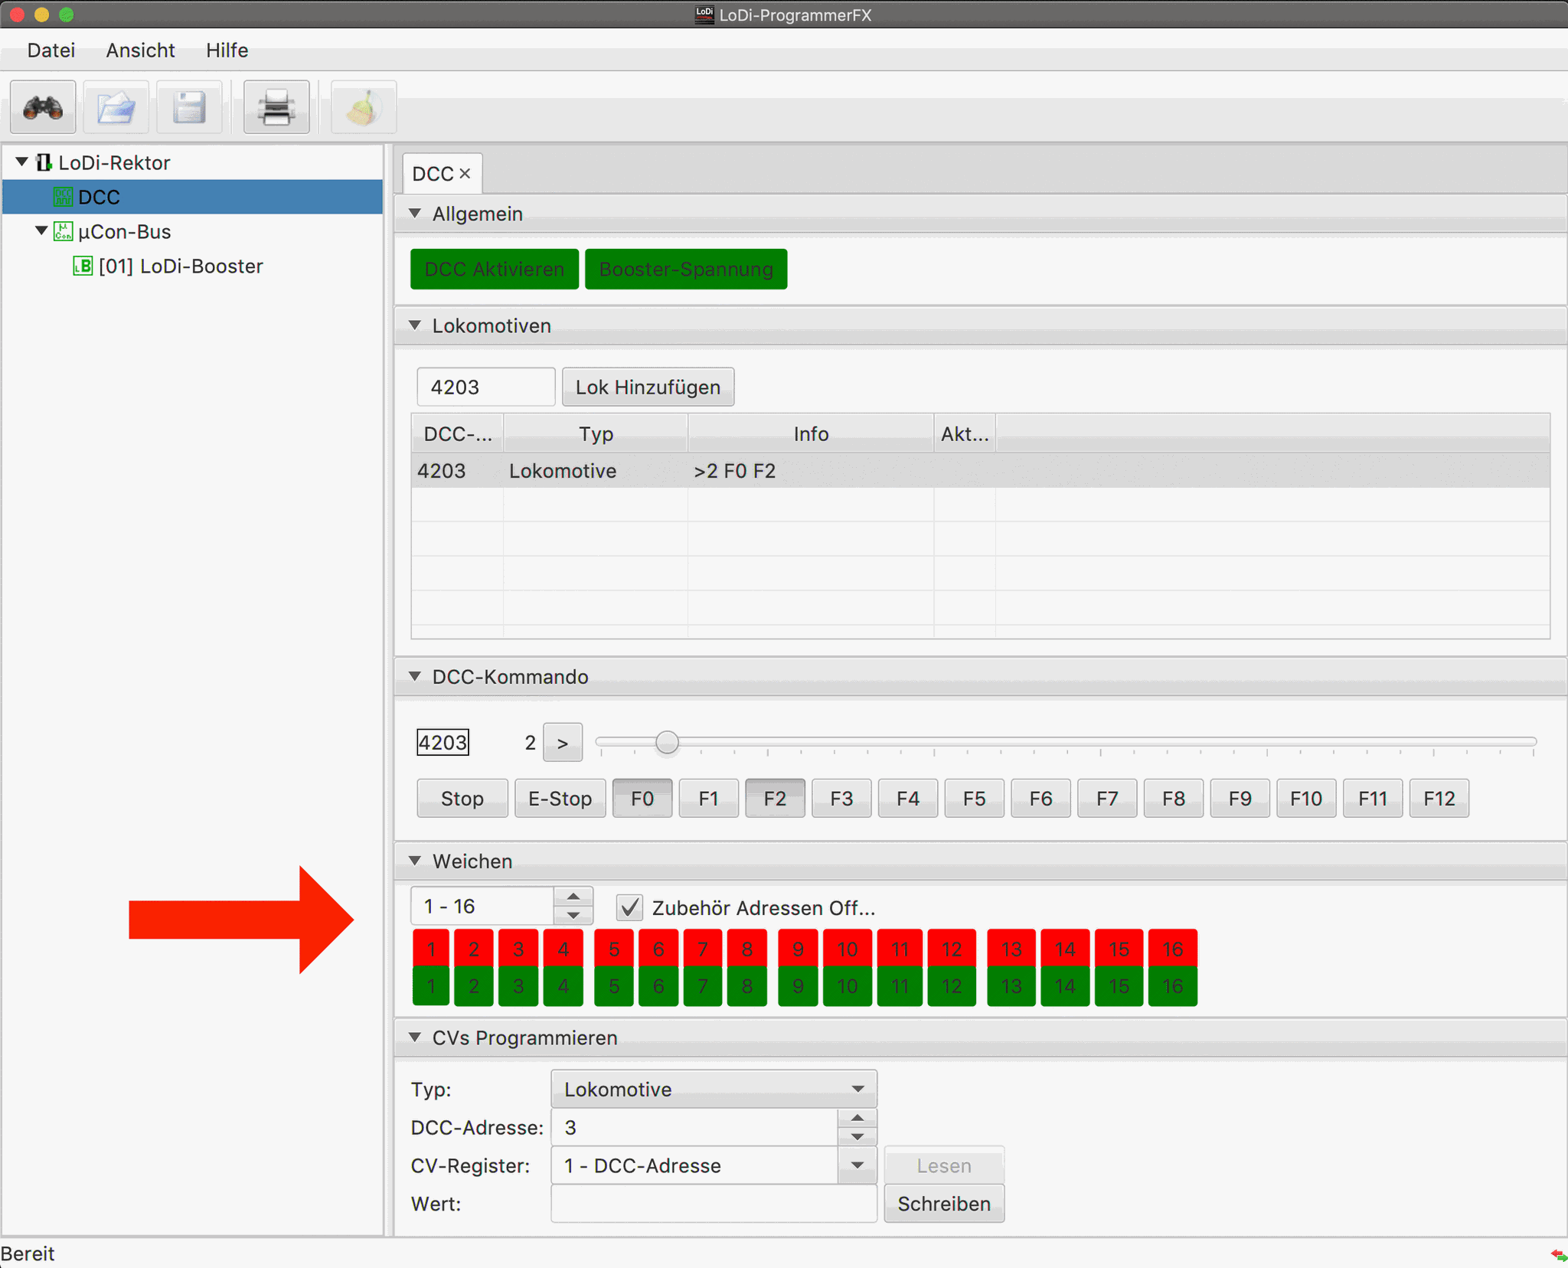Click the green µCon-Bus icon

(64, 231)
